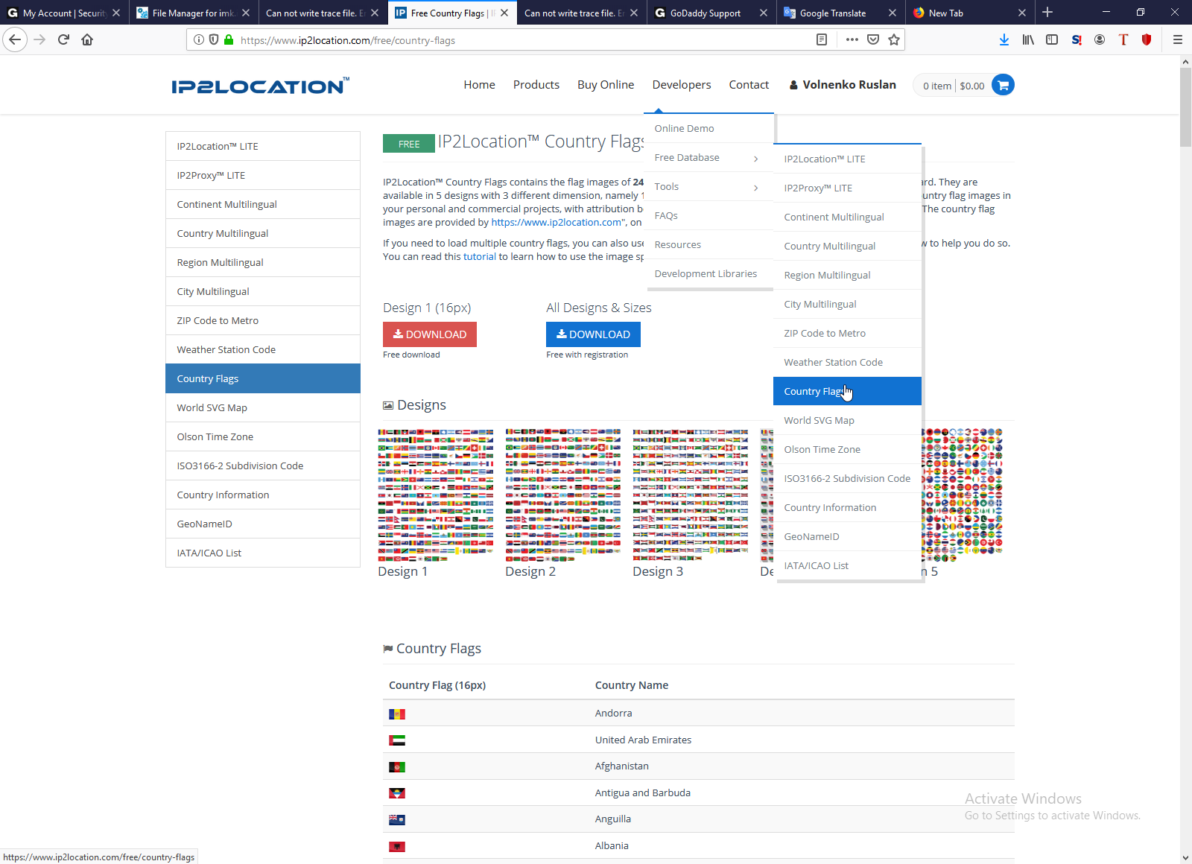Toggle reader view in address bar
This screenshot has width=1192, height=864.
[x=822, y=39]
